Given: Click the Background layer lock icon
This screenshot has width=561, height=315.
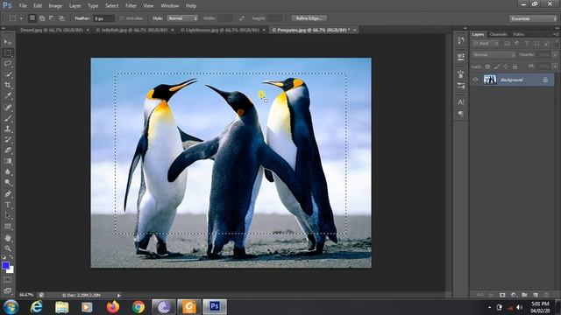Looking at the screenshot, I should [x=545, y=80].
